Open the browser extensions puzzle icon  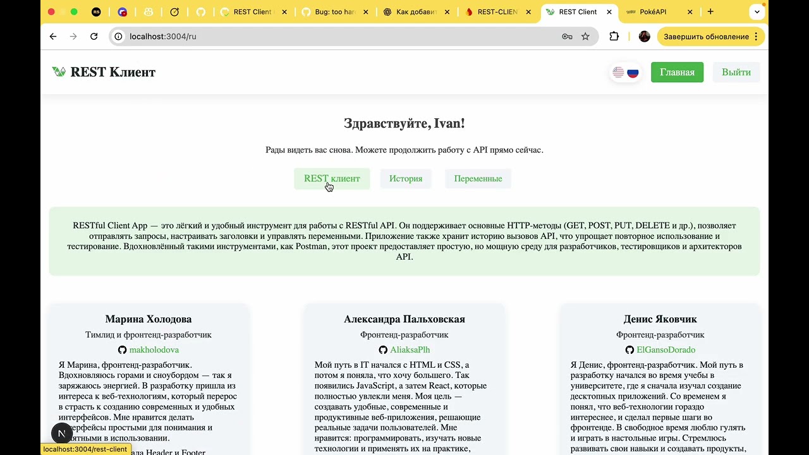pyautogui.click(x=614, y=37)
